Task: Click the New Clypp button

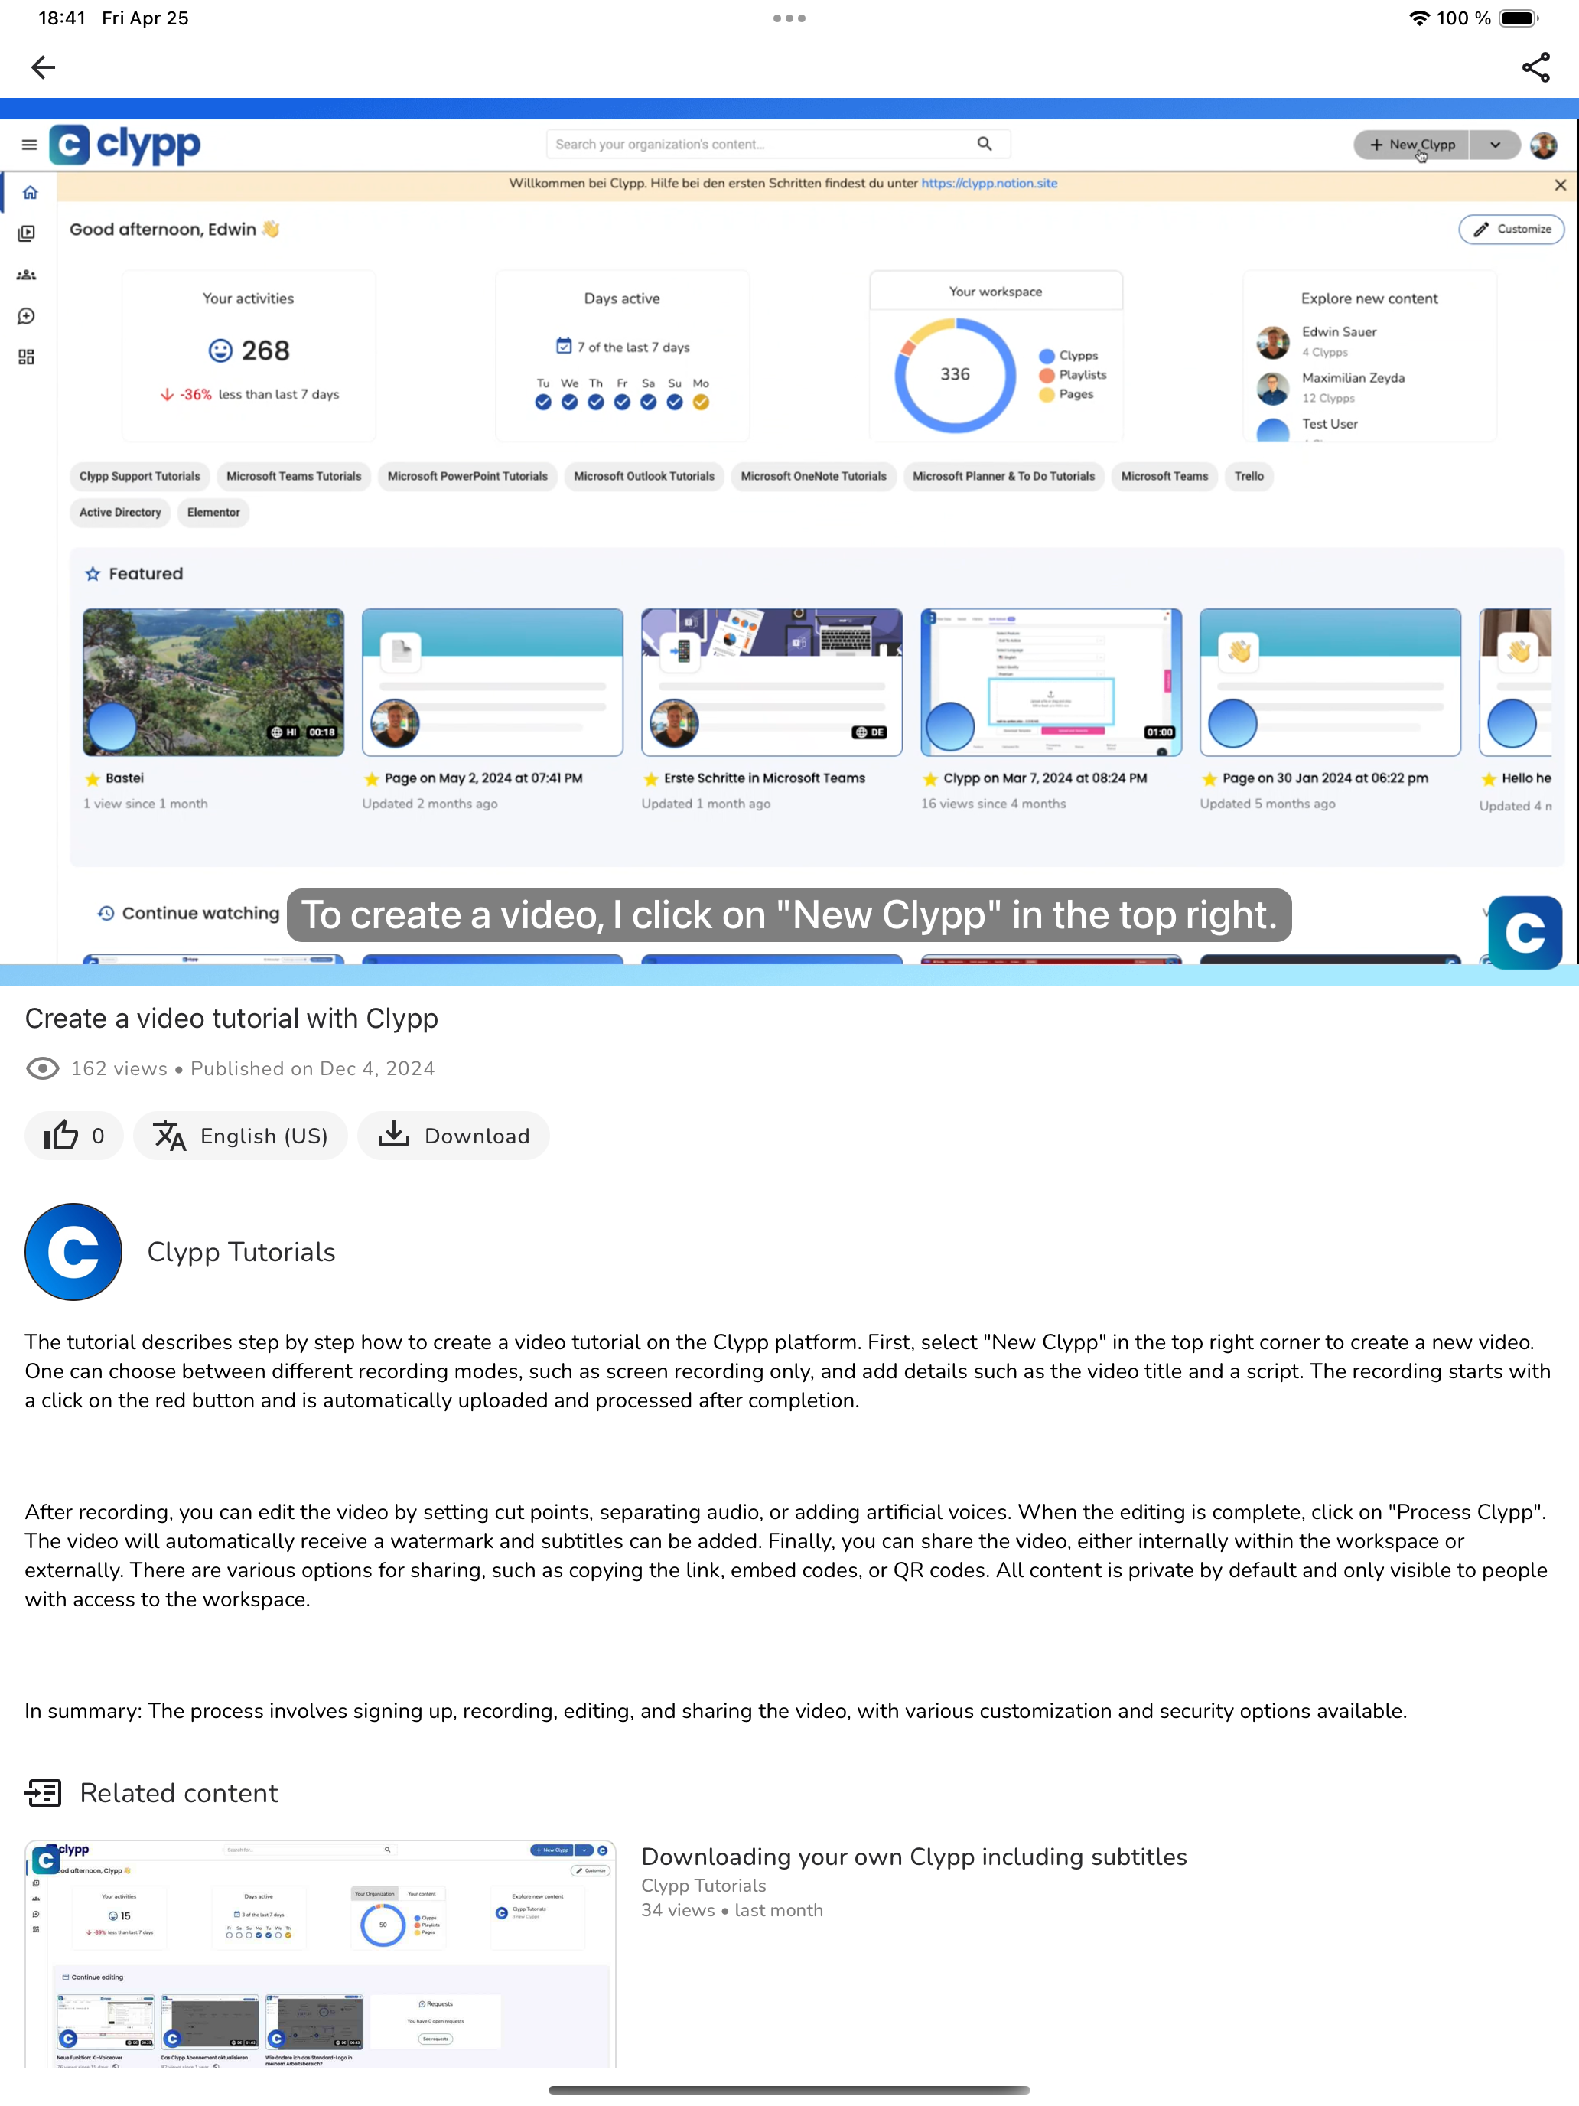Action: (1411, 145)
